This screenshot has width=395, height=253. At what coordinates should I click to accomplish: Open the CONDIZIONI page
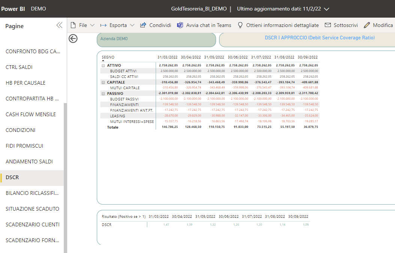[20, 130]
